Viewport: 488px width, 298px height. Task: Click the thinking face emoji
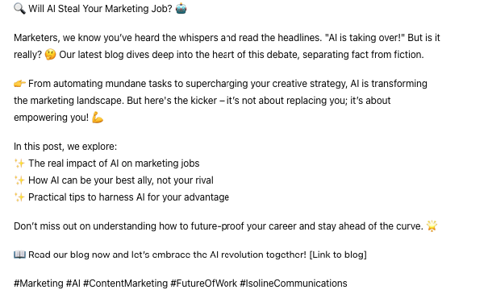pos(51,55)
